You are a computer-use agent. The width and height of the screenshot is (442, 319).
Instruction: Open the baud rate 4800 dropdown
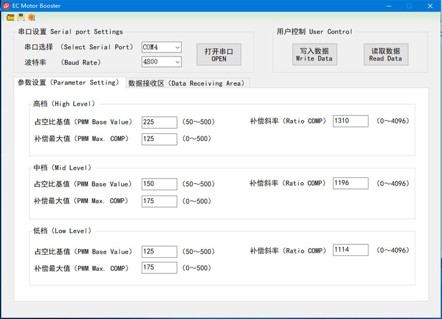pyautogui.click(x=161, y=62)
